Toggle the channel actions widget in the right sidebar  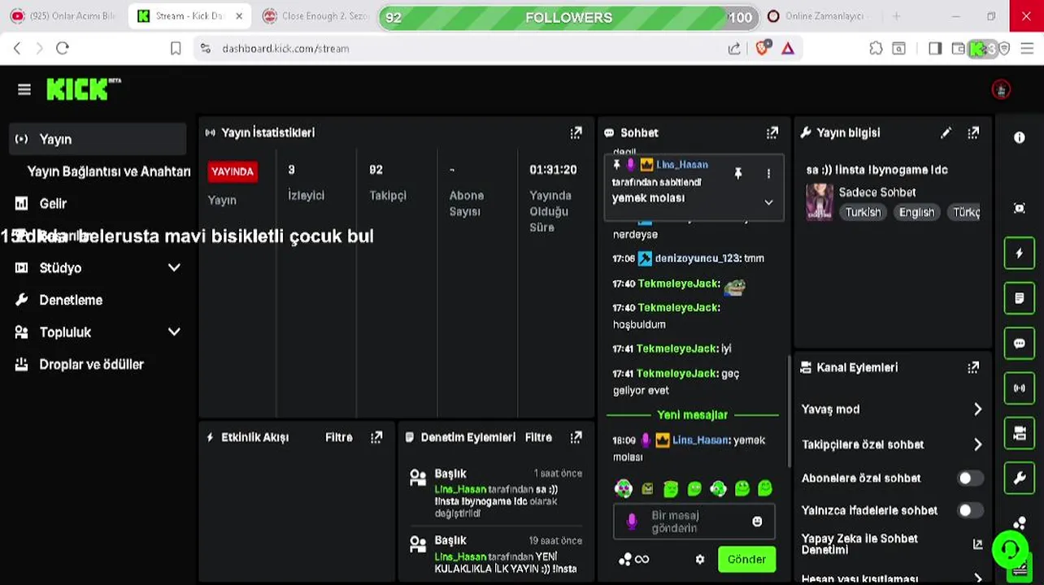[x=1019, y=434]
